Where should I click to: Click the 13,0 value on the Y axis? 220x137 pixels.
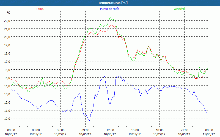tap(8, 94)
